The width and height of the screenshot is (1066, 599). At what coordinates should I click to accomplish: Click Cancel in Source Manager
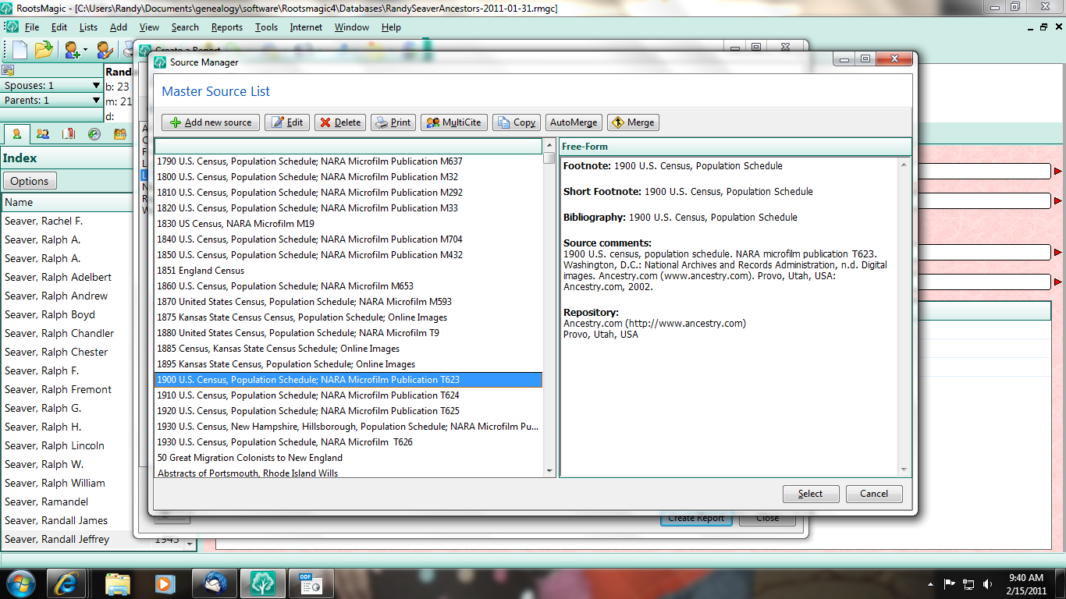[874, 494]
